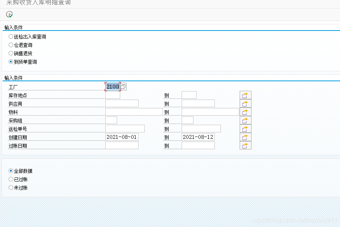Open multiple selection for 物料

(245, 111)
